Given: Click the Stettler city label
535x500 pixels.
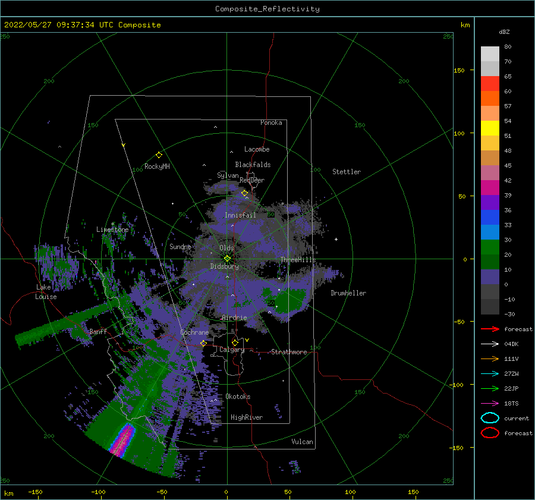Looking at the screenshot, I should 347,172.
